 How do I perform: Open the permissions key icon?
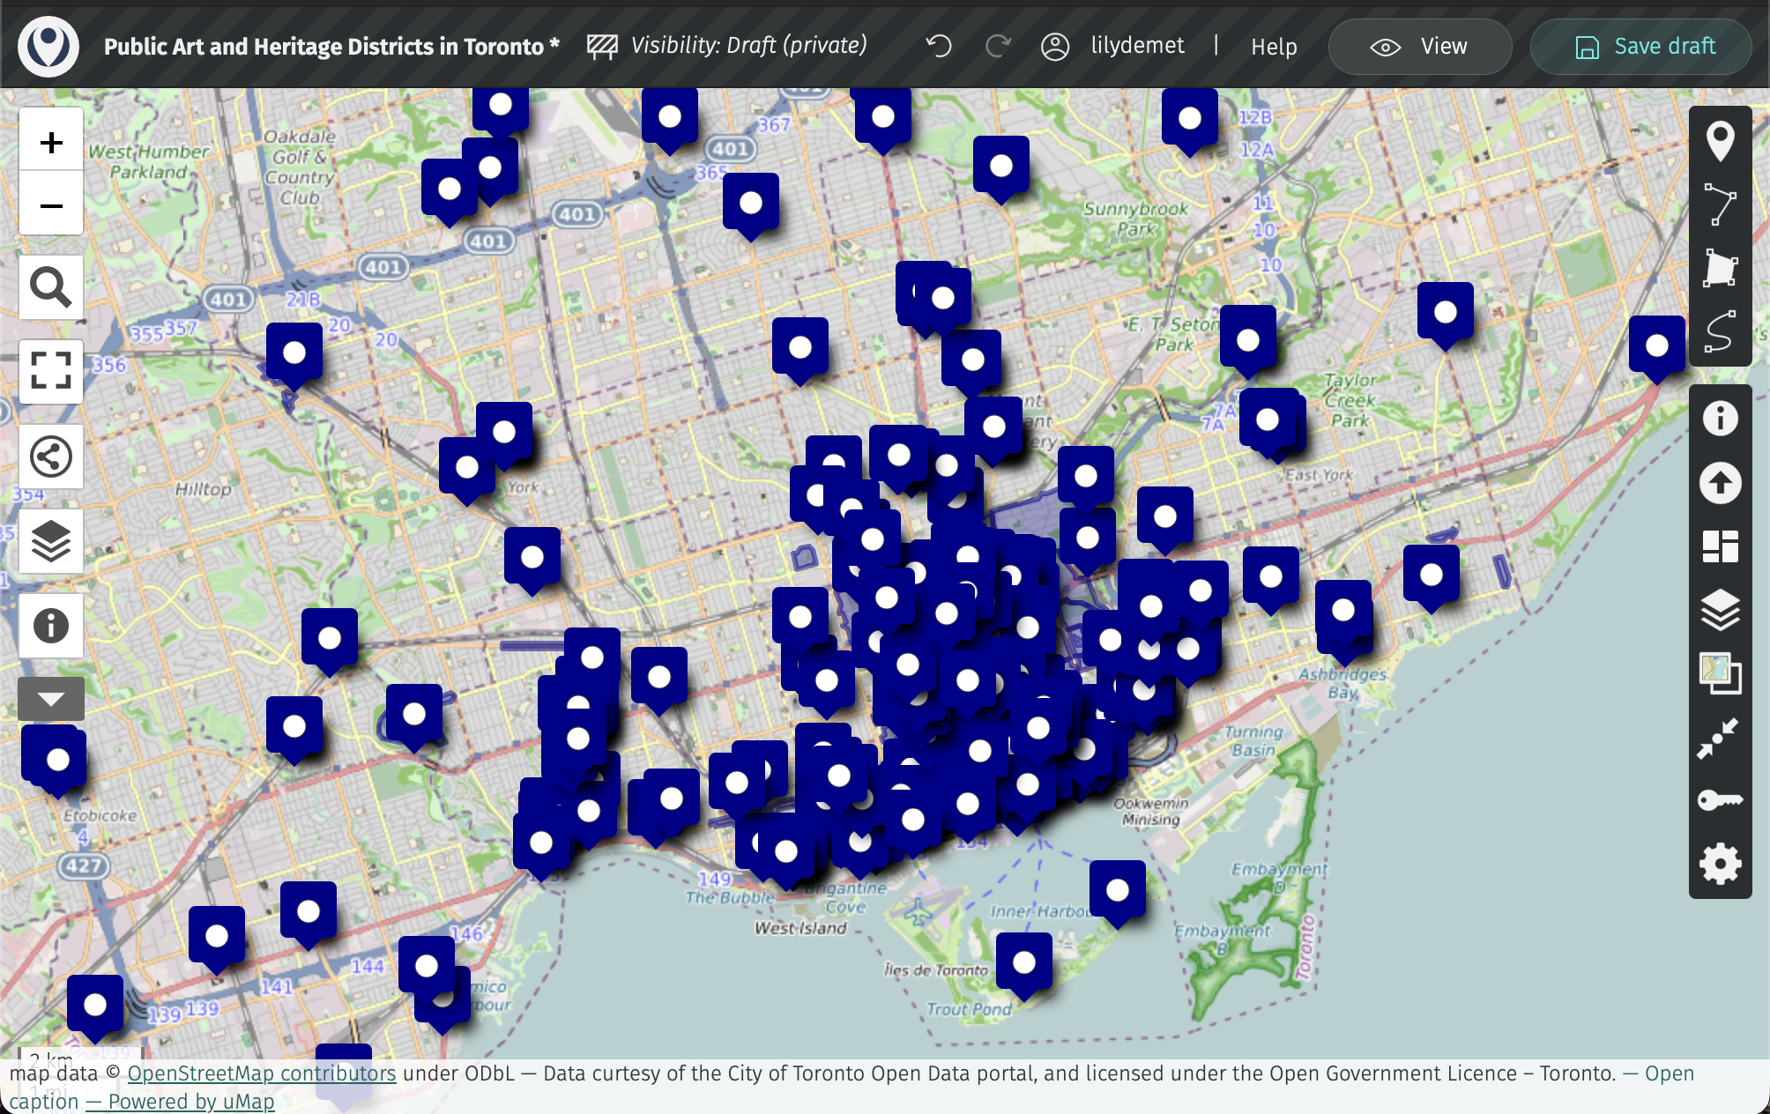pyautogui.click(x=1720, y=800)
